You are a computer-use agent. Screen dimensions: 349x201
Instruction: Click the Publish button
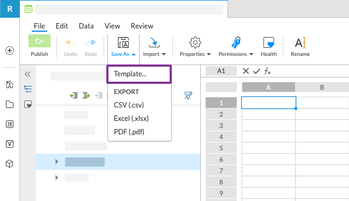point(39,46)
